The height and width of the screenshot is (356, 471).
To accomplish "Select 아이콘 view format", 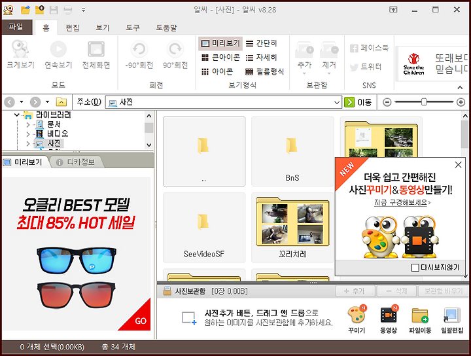I will pyautogui.click(x=217, y=71).
